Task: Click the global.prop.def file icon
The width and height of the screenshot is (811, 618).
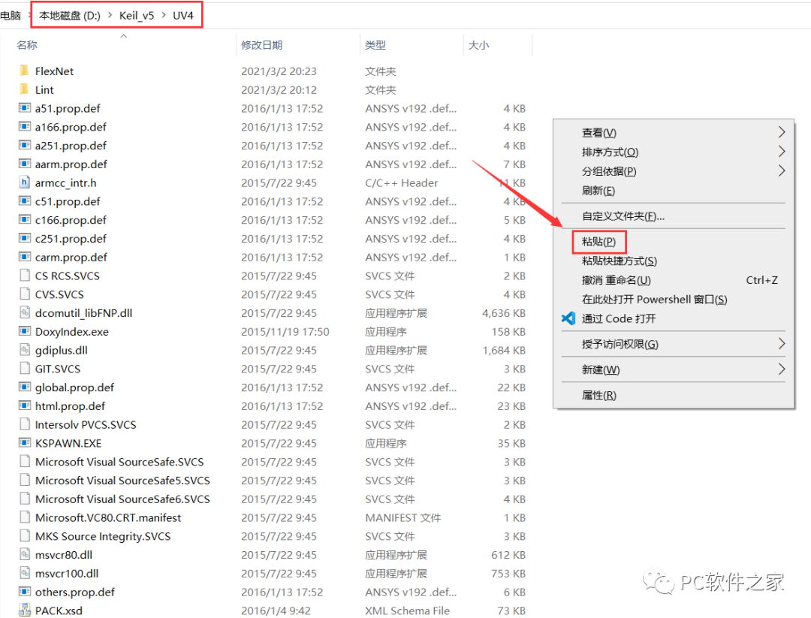Action: tap(24, 387)
